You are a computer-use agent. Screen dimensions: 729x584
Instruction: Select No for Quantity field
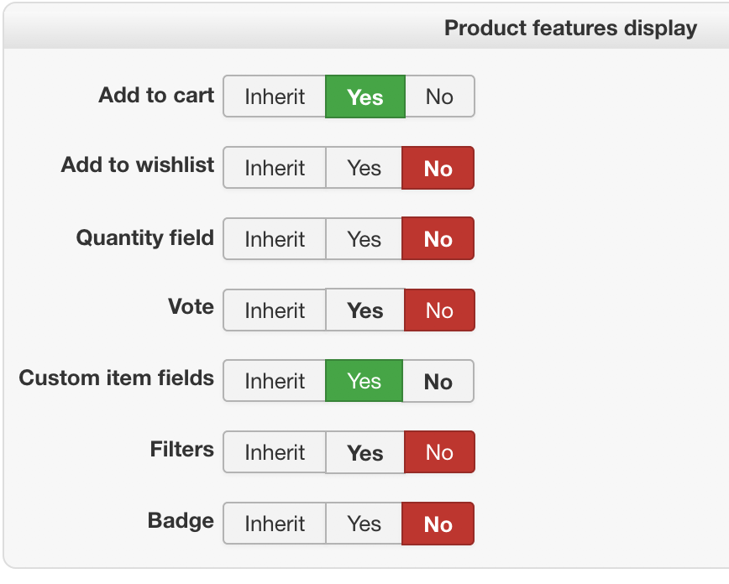(x=438, y=239)
